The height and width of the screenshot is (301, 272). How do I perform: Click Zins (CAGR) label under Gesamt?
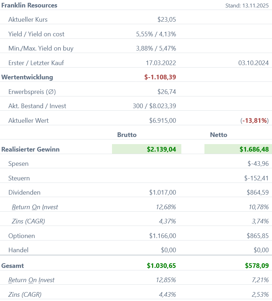point(25,295)
